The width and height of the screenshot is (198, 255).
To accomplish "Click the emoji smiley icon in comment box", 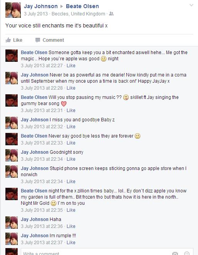I will [187, 253].
